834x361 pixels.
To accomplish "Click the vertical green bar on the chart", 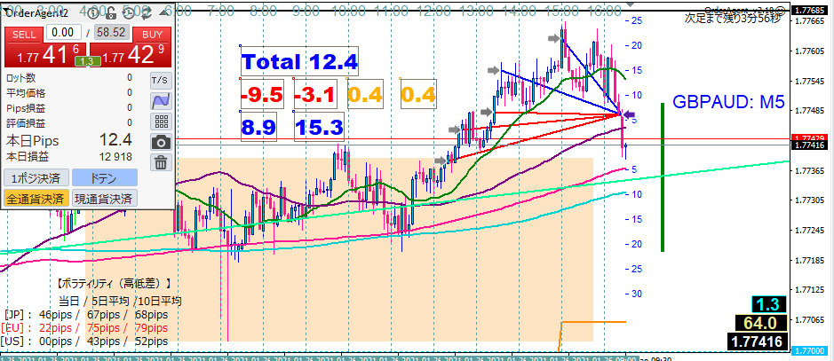I will pos(663,177).
